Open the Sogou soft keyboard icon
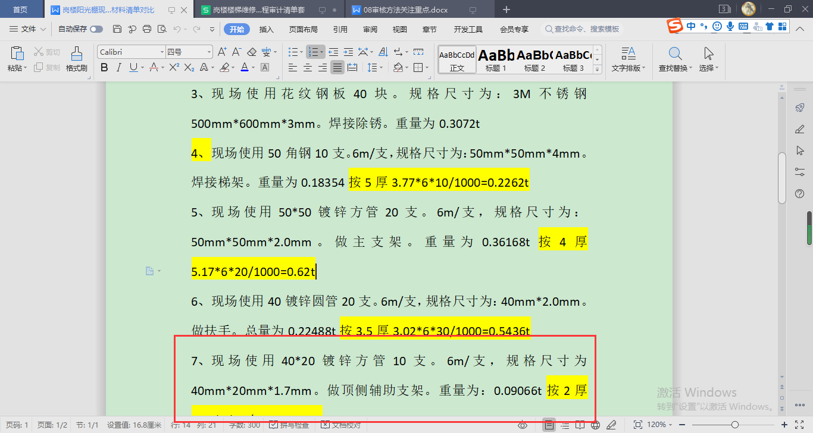813x433 pixels. [743, 26]
